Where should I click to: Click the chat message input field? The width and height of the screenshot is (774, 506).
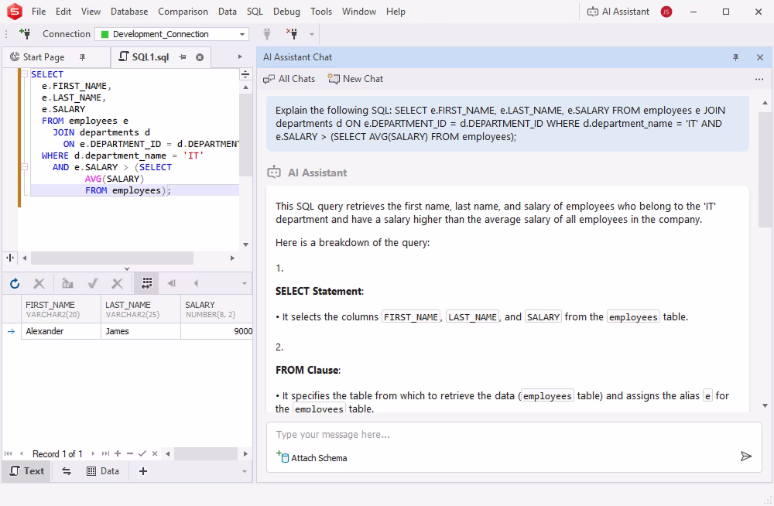tap(514, 434)
